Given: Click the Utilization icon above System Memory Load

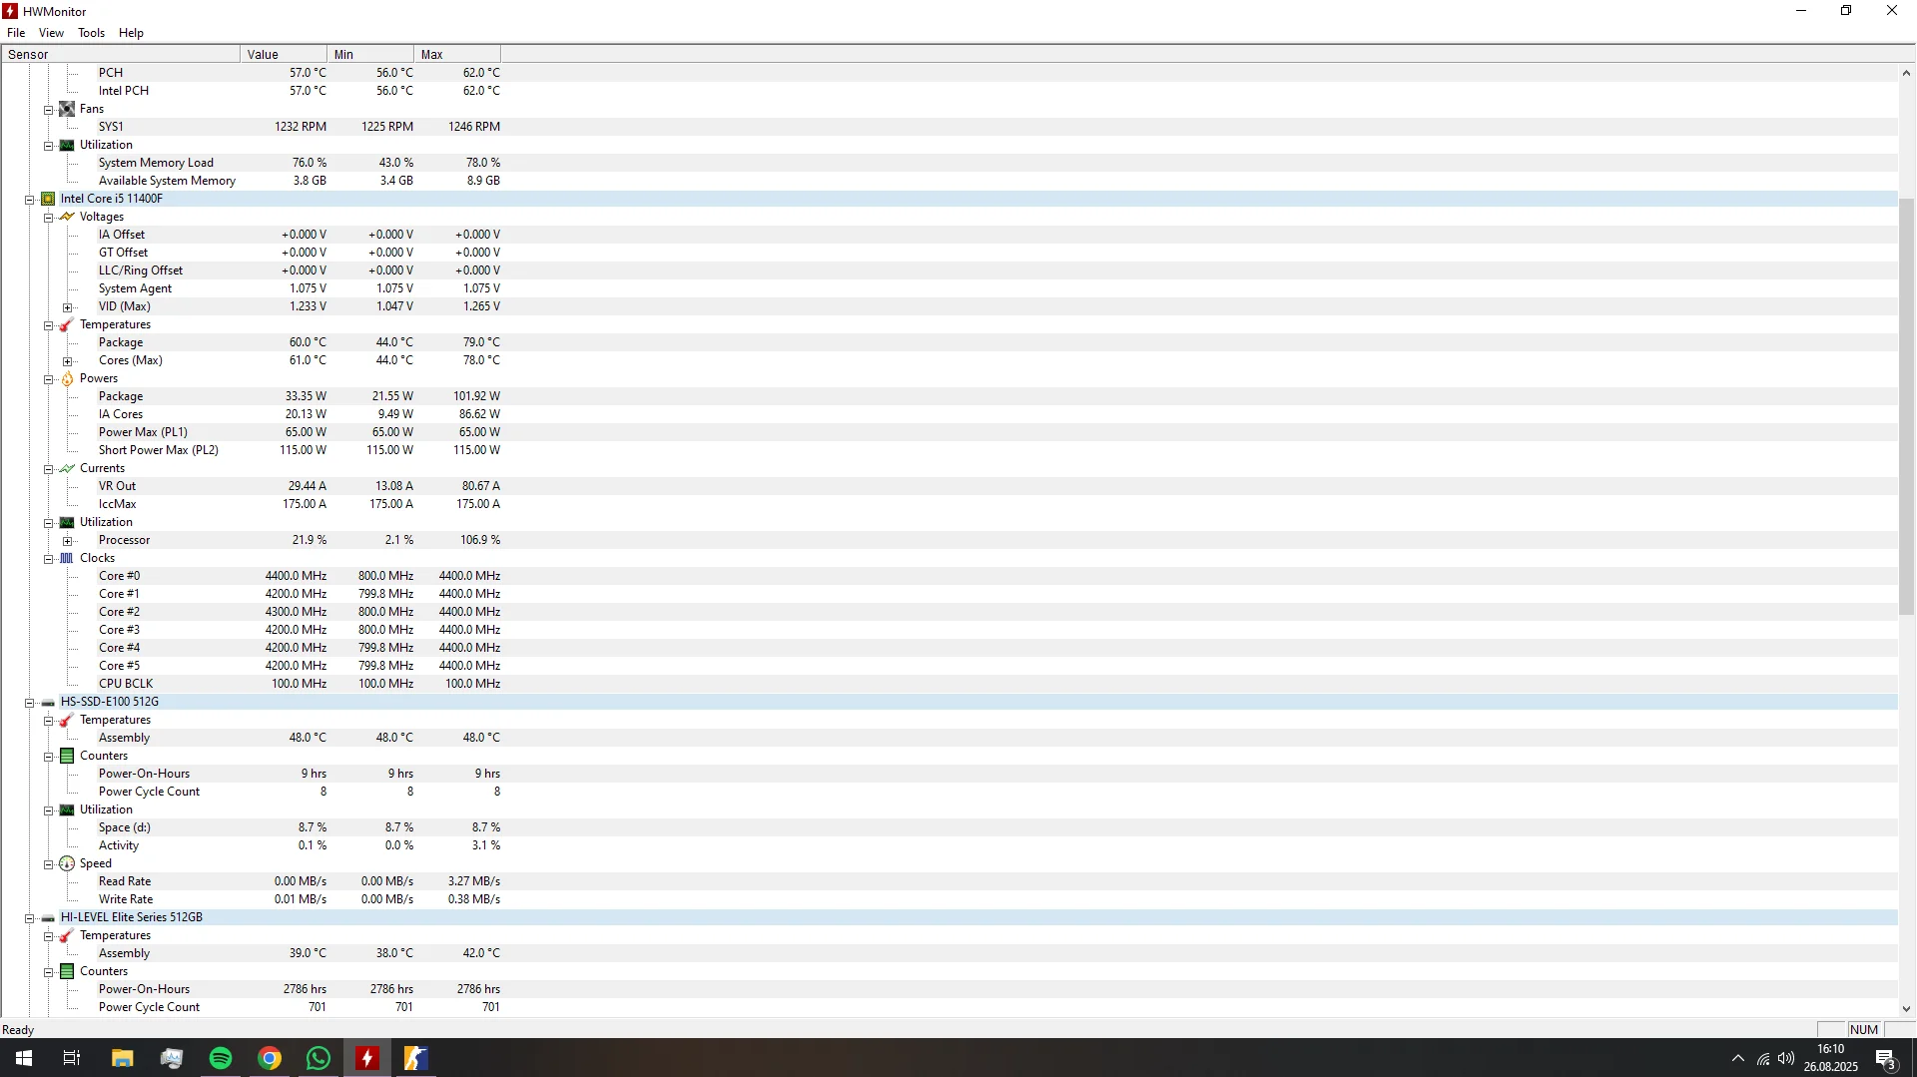Looking at the screenshot, I should (x=67, y=145).
